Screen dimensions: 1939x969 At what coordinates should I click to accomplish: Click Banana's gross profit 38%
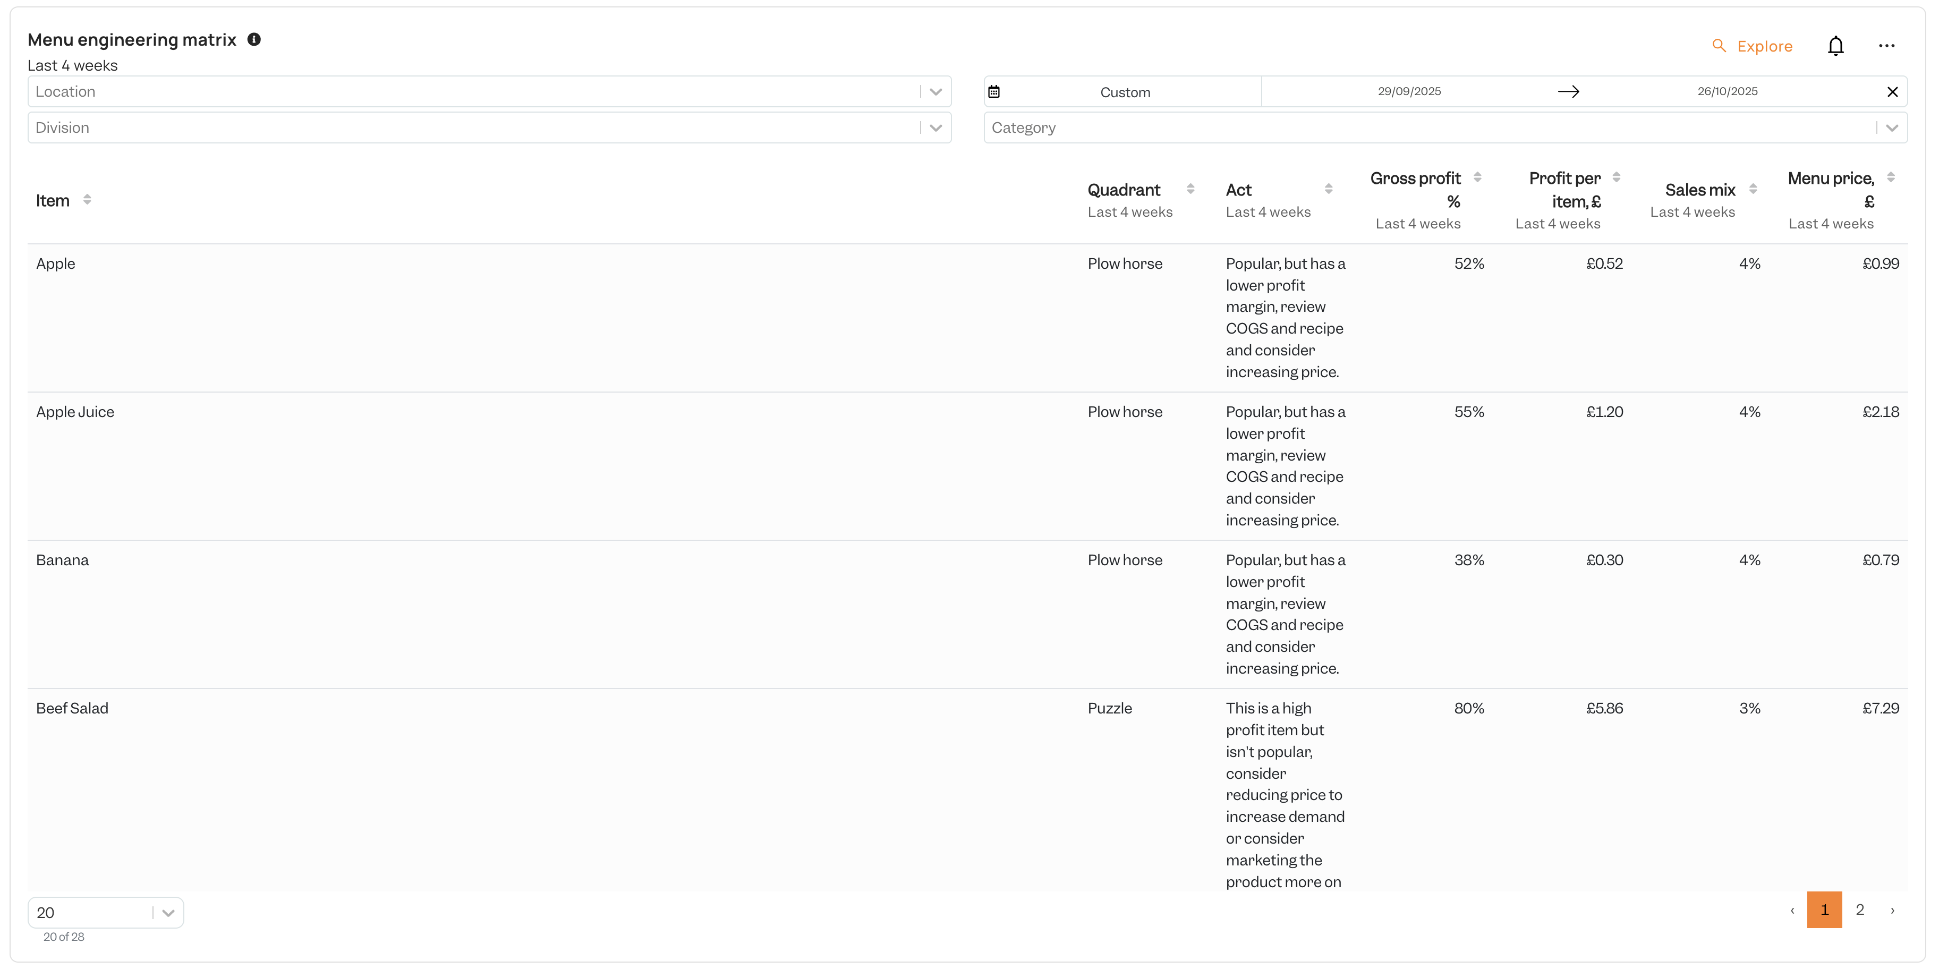tap(1468, 560)
